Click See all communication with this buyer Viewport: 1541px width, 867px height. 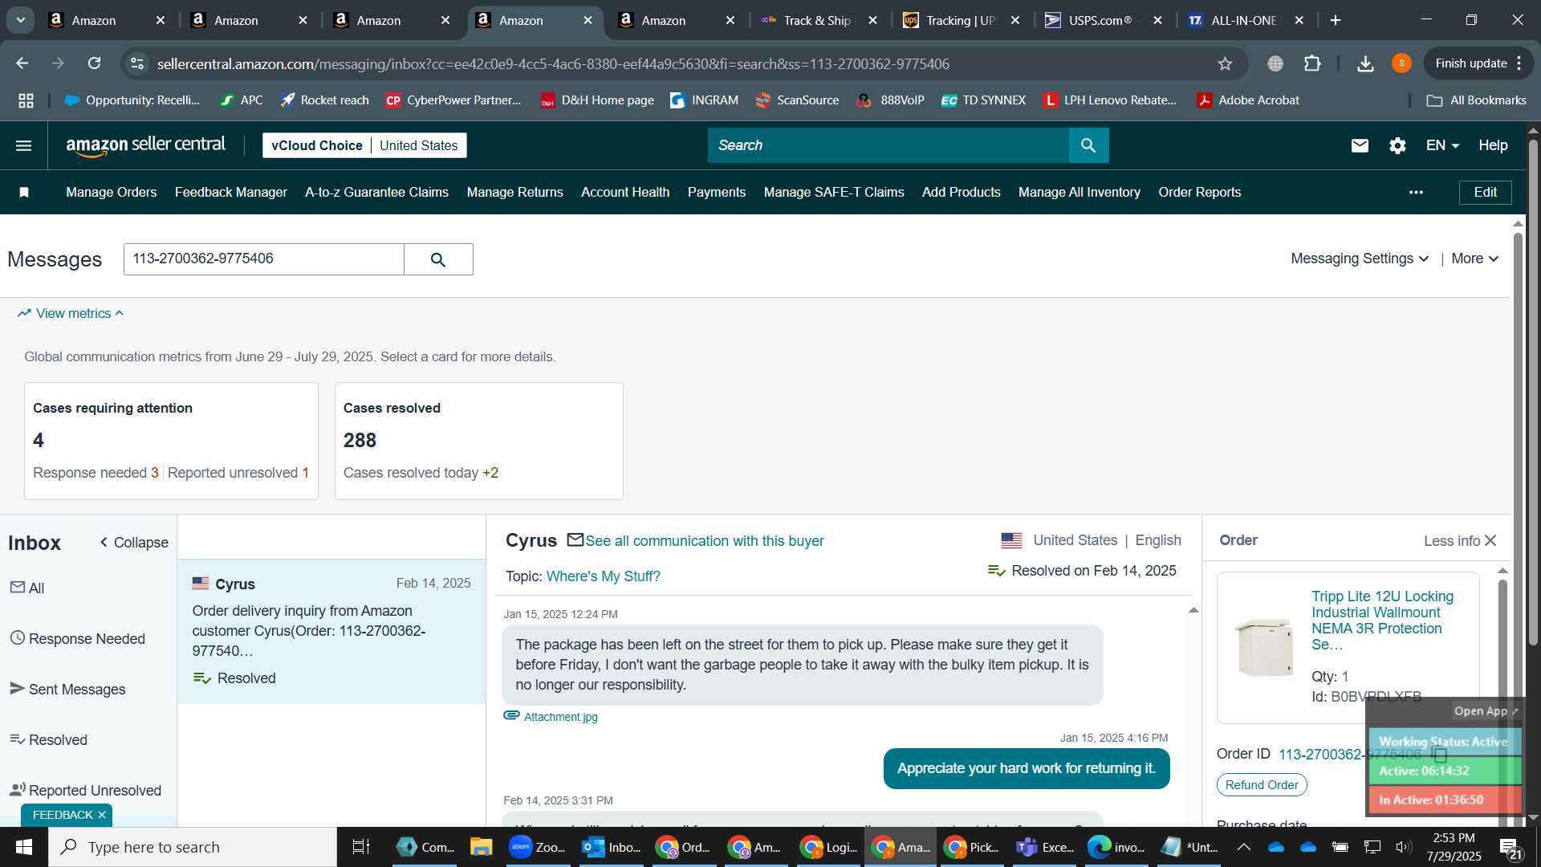pos(704,541)
